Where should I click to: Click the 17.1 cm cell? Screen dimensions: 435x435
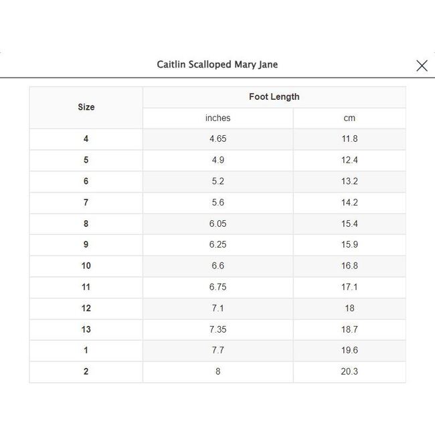(x=349, y=287)
